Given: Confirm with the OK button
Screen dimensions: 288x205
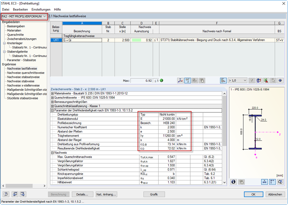Looking at the screenshot, I should 254,194.
